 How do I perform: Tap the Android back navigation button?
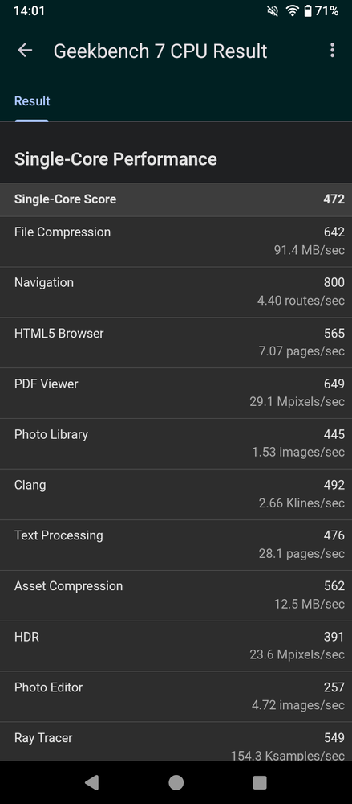91,782
